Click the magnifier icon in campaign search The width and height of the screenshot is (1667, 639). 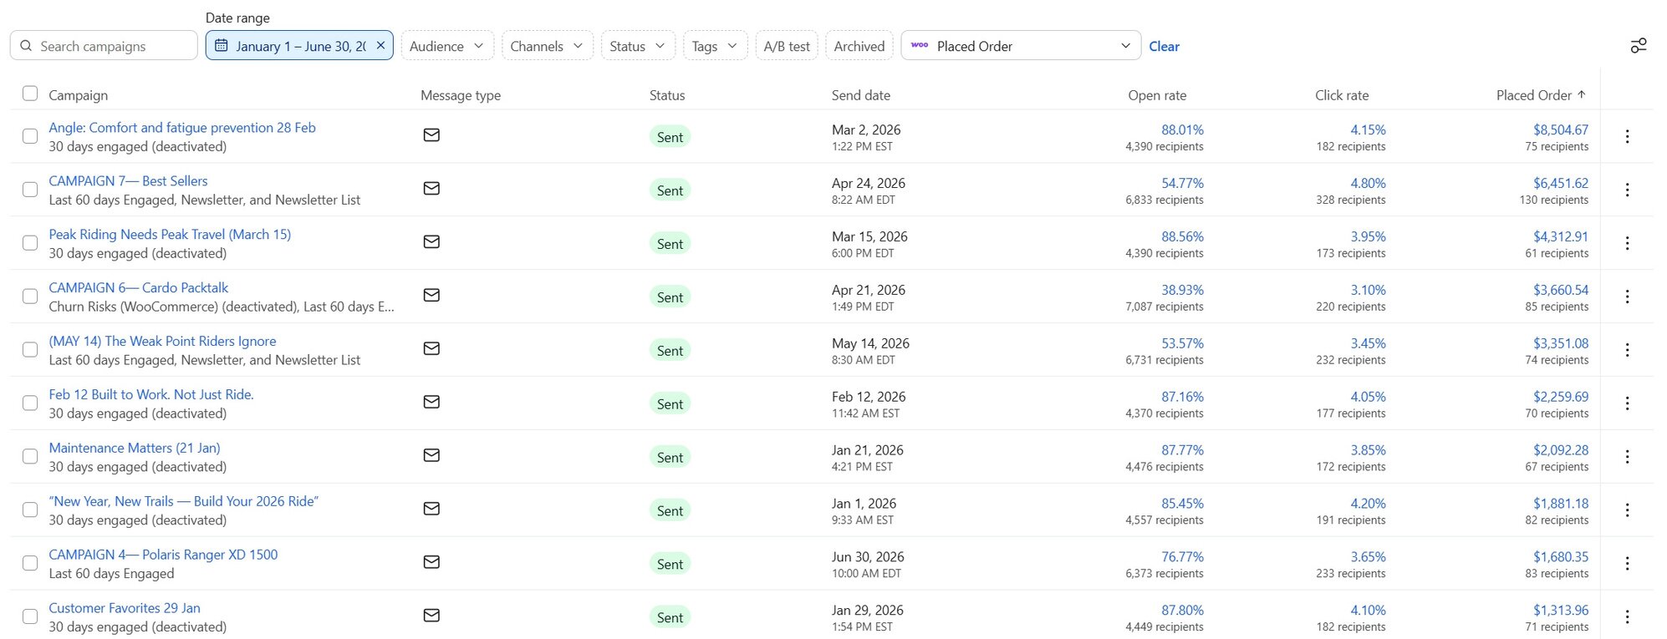click(x=26, y=46)
